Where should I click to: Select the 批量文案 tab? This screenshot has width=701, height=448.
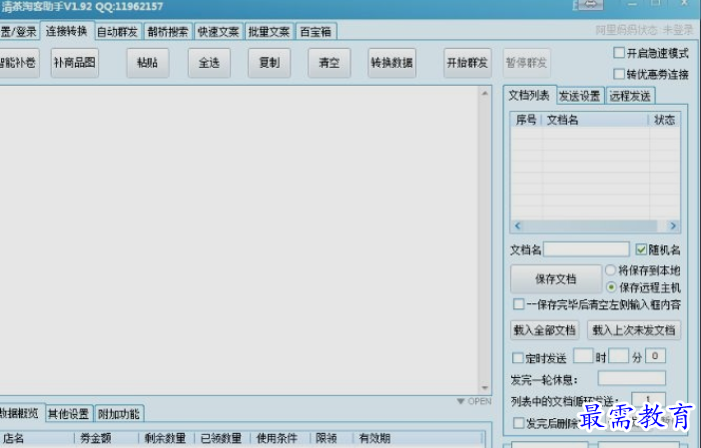(269, 32)
